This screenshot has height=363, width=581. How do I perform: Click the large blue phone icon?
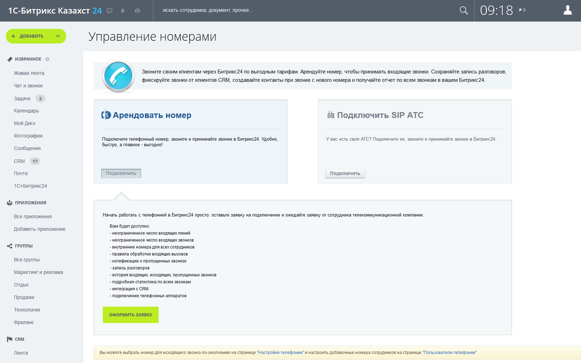pos(118,76)
